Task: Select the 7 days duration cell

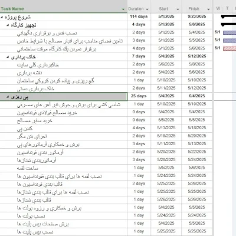Action: click(x=139, y=56)
